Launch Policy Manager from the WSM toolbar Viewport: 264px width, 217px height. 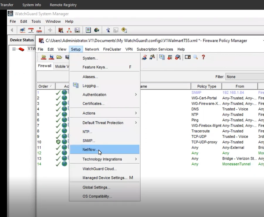(61, 30)
